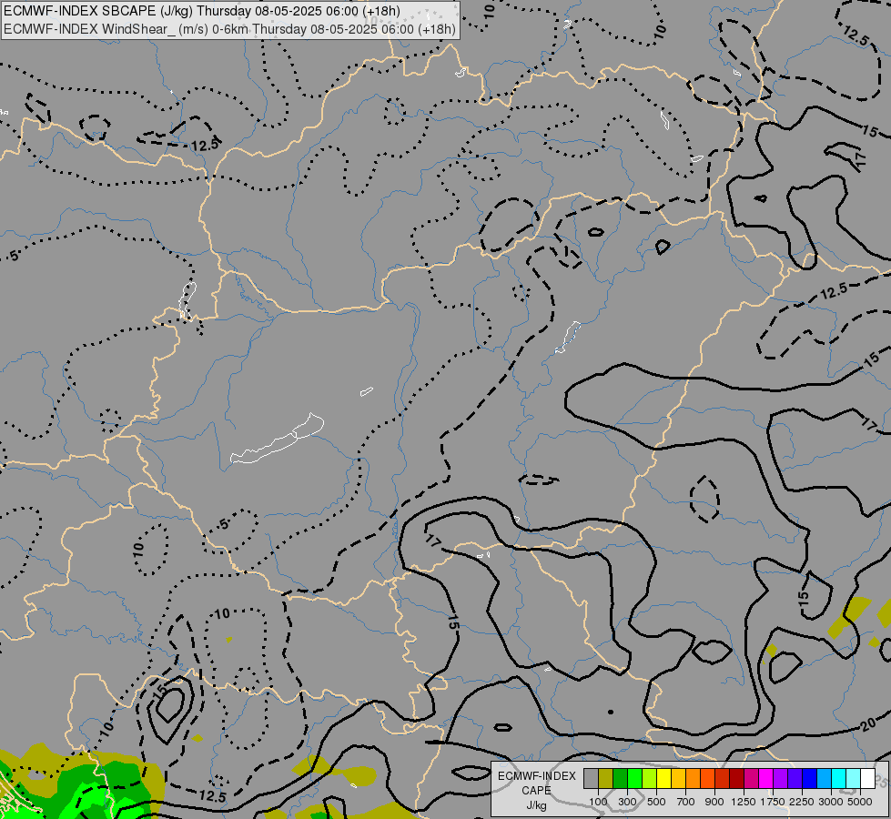Select the dark green legend swatch

pos(620,778)
